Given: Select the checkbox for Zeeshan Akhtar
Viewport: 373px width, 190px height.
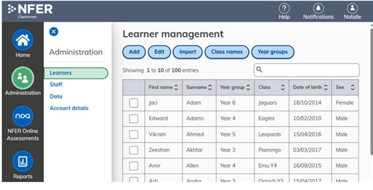Looking at the screenshot, I should 134,150.
